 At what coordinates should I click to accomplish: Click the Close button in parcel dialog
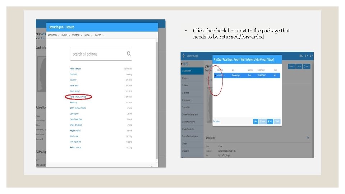click(256, 121)
